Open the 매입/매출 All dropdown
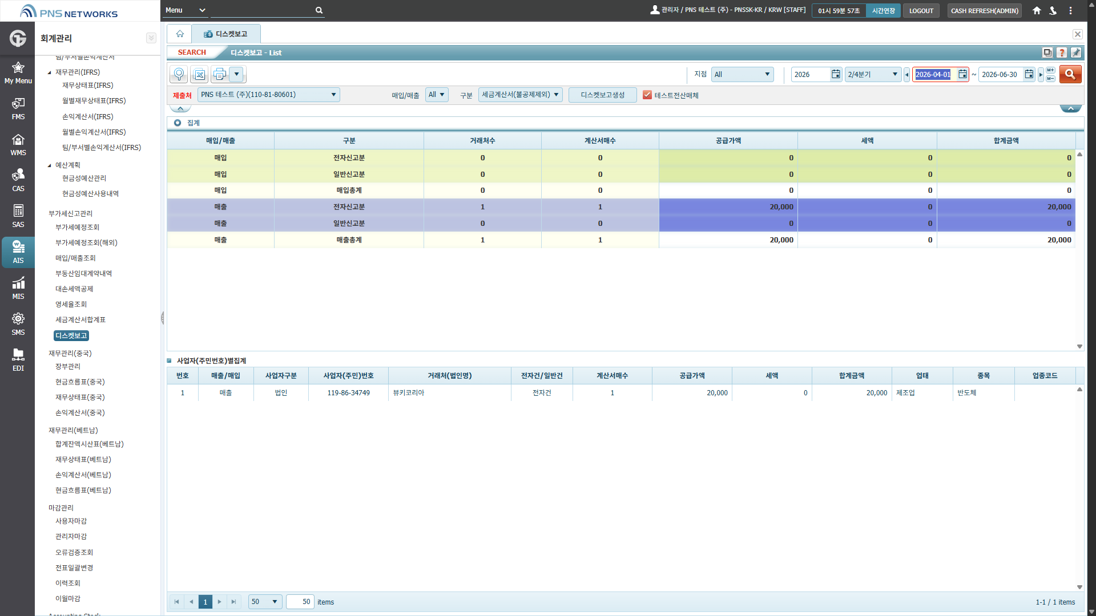The height and width of the screenshot is (616, 1096). tap(437, 95)
